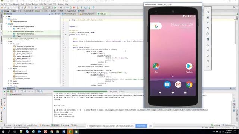Open Gmail in the emulator dock
This screenshot has height=134, width=239.
178,84
